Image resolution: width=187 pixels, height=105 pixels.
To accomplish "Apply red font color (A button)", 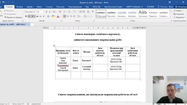I will tap(58, 16).
